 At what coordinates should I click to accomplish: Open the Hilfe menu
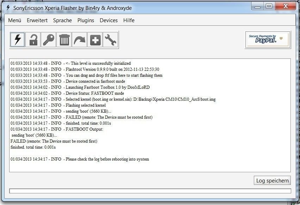[x=129, y=20]
